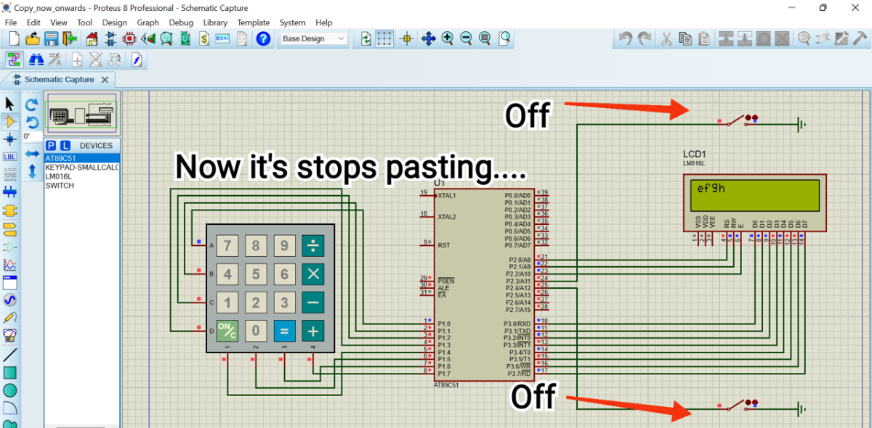
Task: Open the Design menu
Action: click(x=114, y=22)
